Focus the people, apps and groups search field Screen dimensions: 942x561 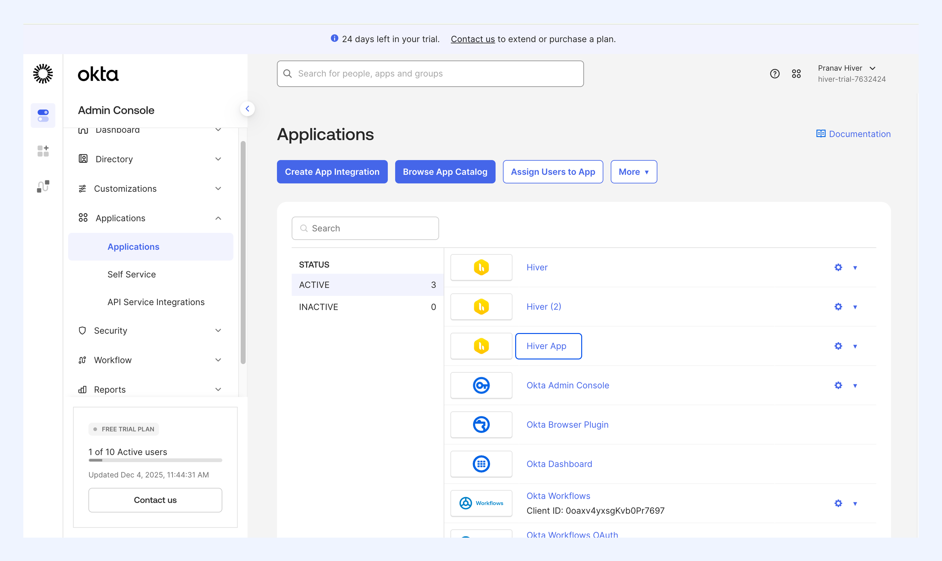pos(430,74)
